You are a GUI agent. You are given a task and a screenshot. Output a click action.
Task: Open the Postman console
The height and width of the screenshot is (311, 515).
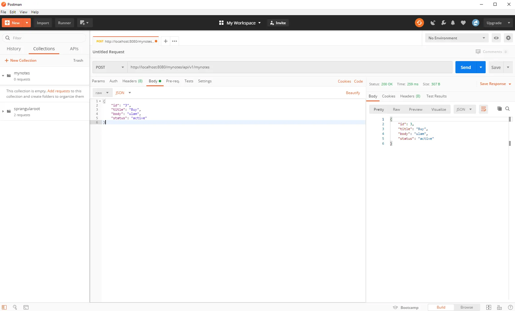[26, 307]
